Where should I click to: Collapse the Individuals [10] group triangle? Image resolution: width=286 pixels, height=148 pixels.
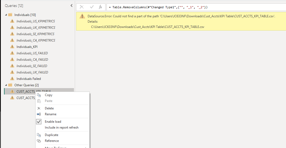point(6,15)
